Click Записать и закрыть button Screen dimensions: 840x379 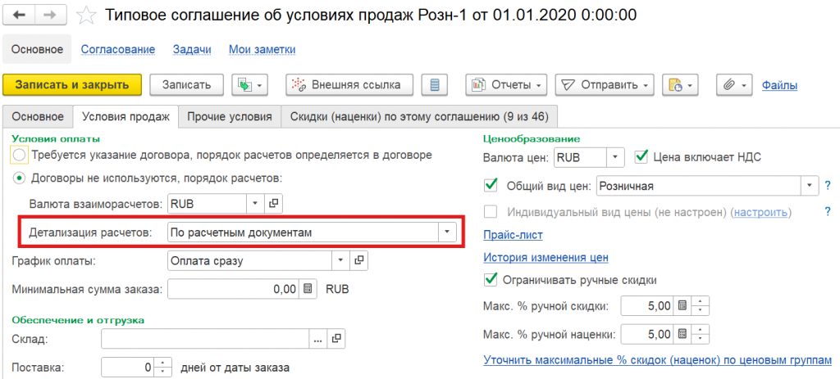tap(72, 85)
